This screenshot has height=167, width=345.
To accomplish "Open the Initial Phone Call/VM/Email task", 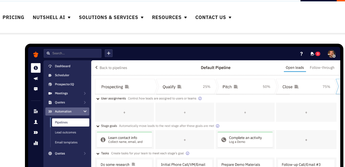I will coord(185,163).
